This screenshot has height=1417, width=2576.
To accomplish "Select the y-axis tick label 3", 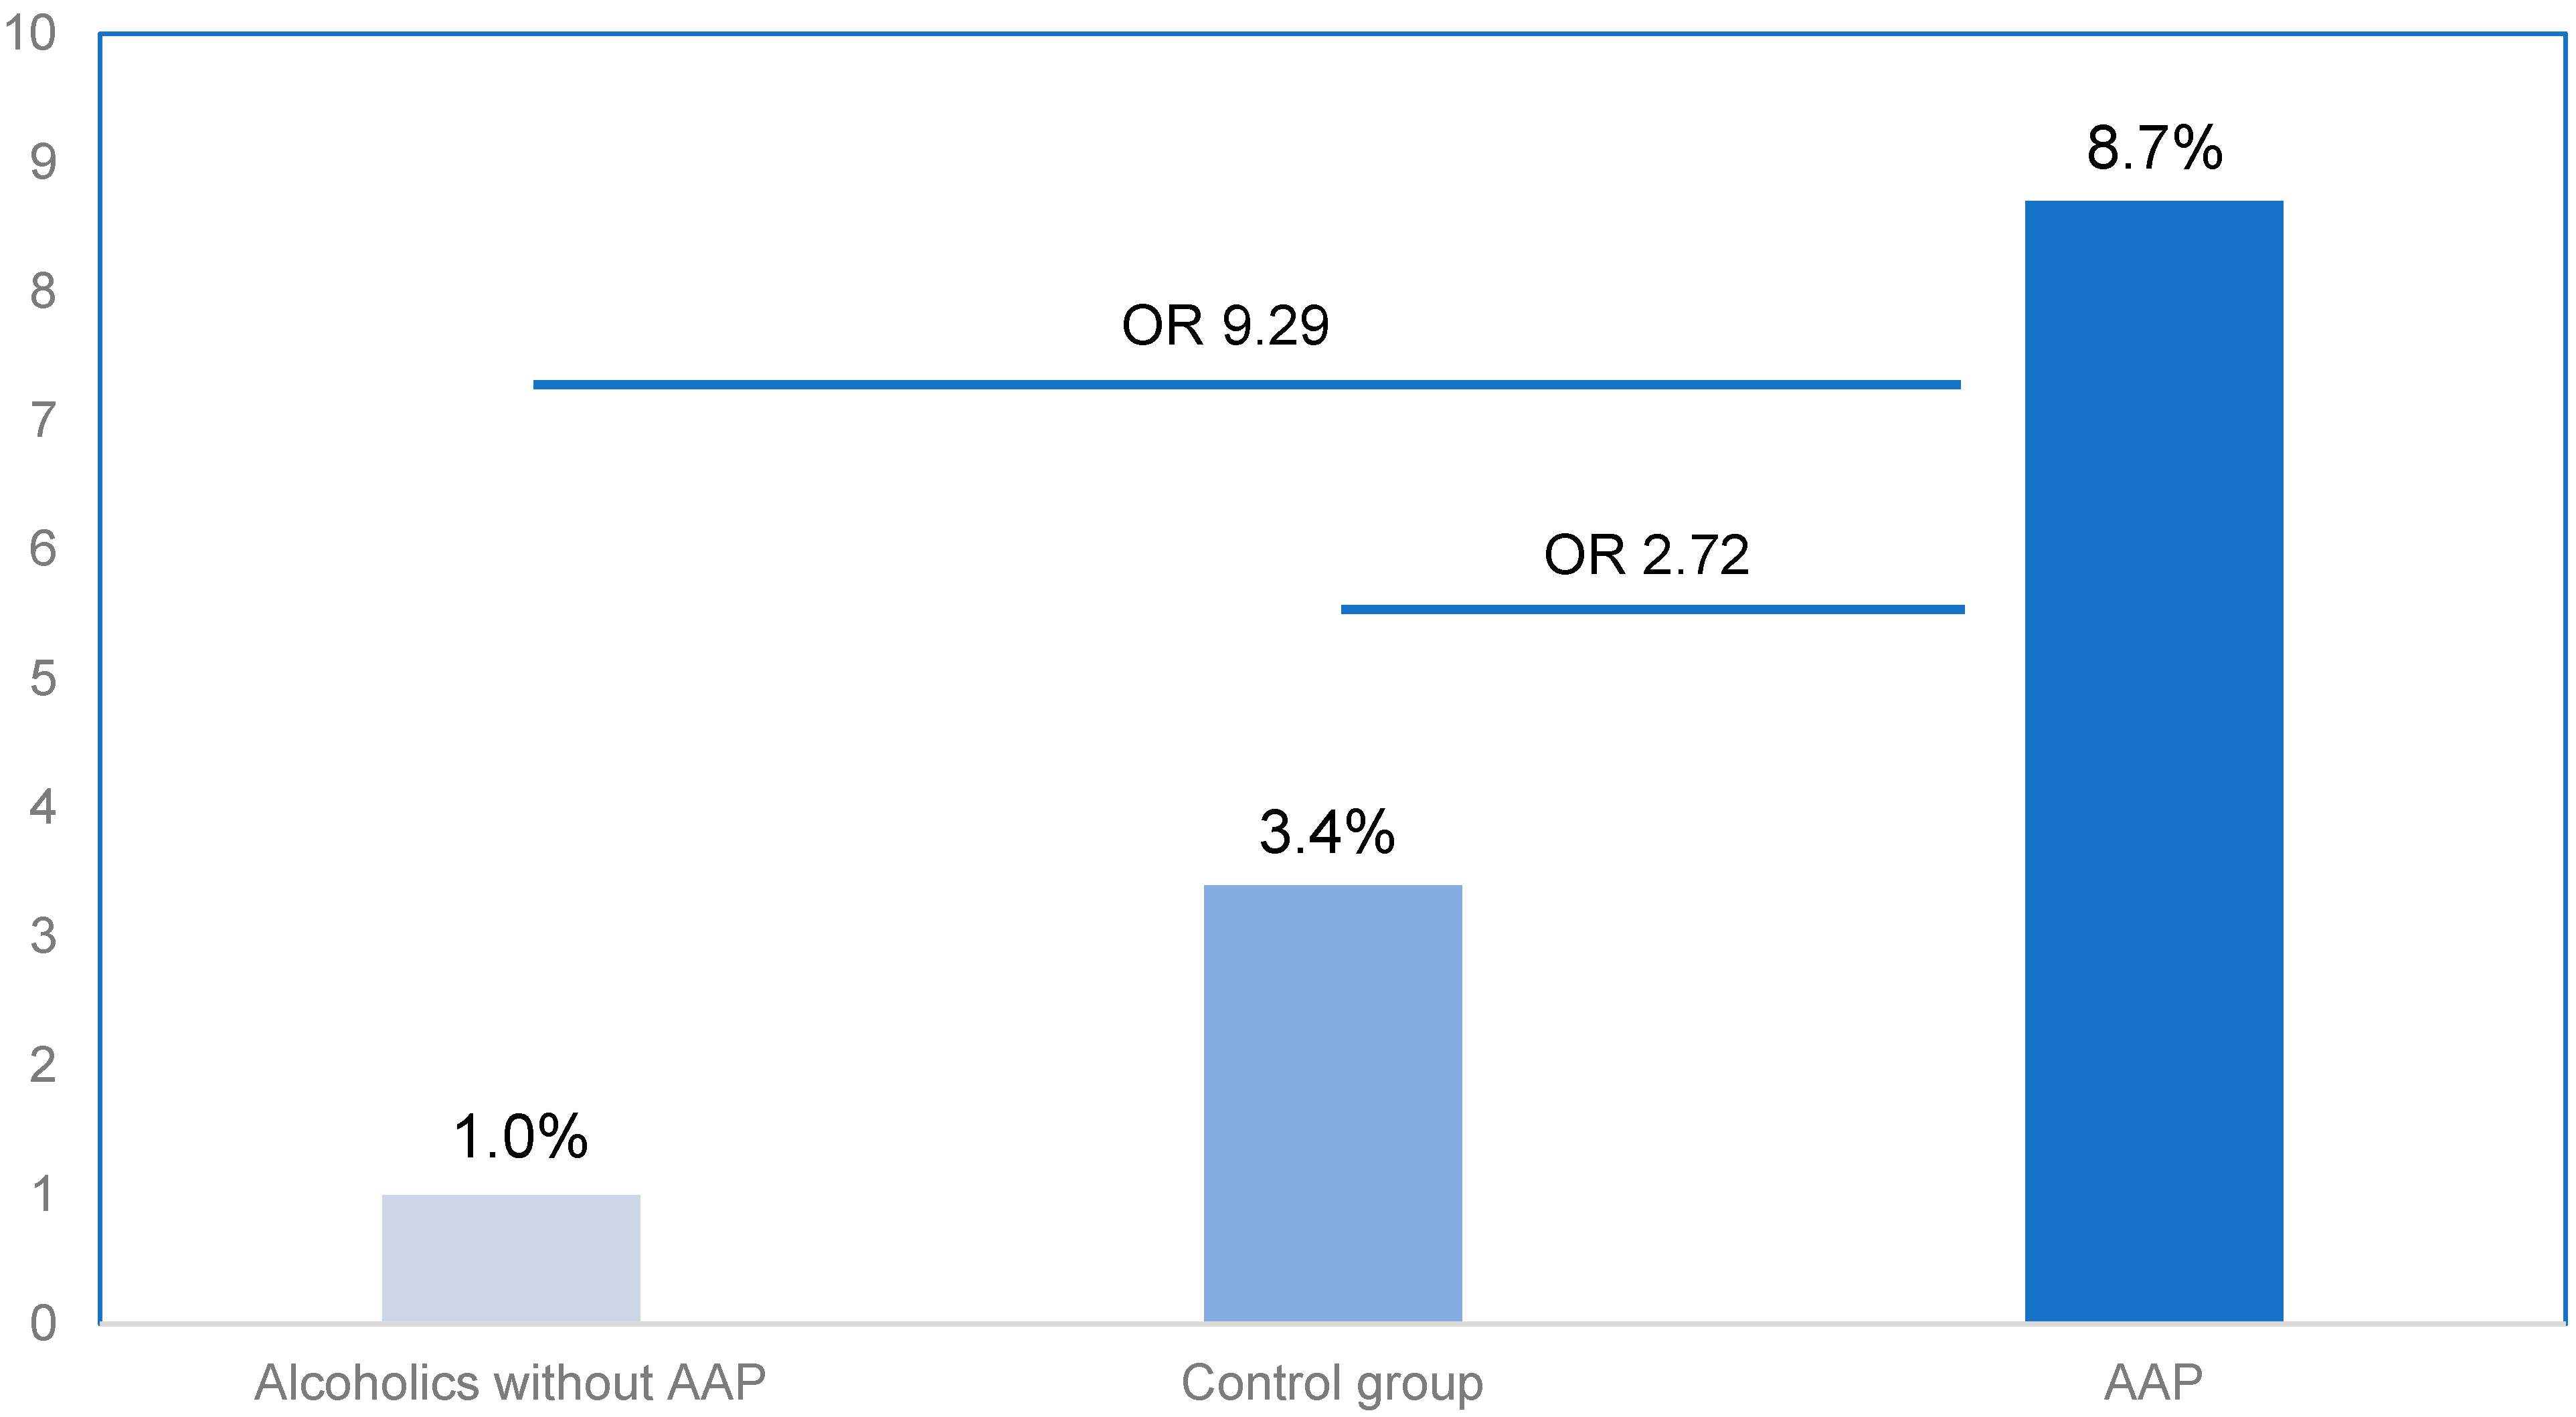I will tap(43, 937).
